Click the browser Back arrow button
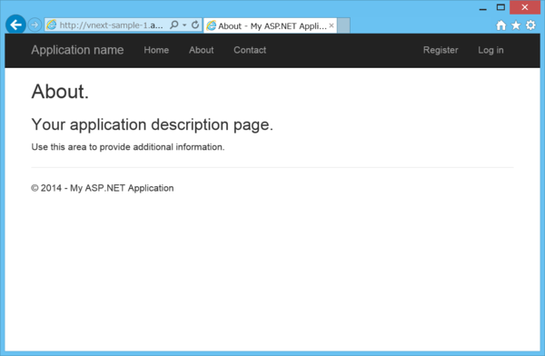 15,25
